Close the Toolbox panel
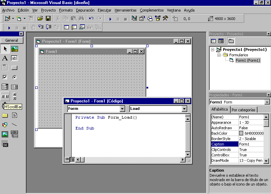Screen dimensions: 271x194 click(21, 34)
